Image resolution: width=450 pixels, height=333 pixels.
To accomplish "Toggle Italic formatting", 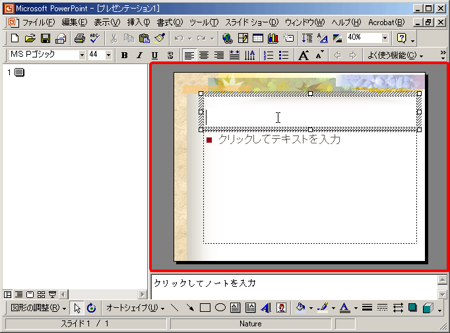I will [x=139, y=55].
